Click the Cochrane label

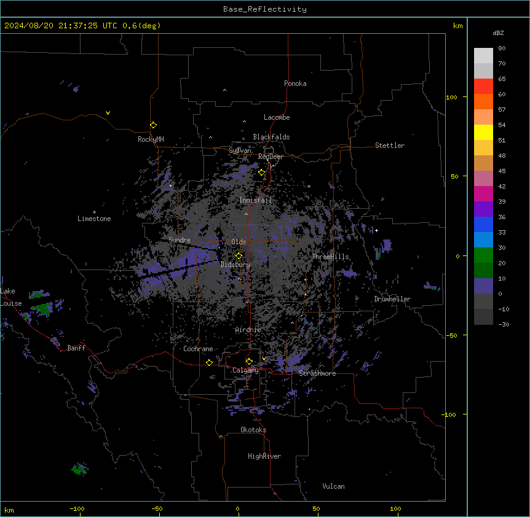pos(198,349)
